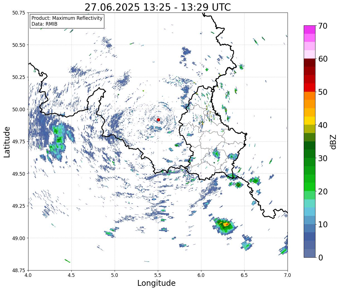This screenshot has width=340, height=290.
Task: Click the colorbar tick label 20
Action: click(322, 192)
